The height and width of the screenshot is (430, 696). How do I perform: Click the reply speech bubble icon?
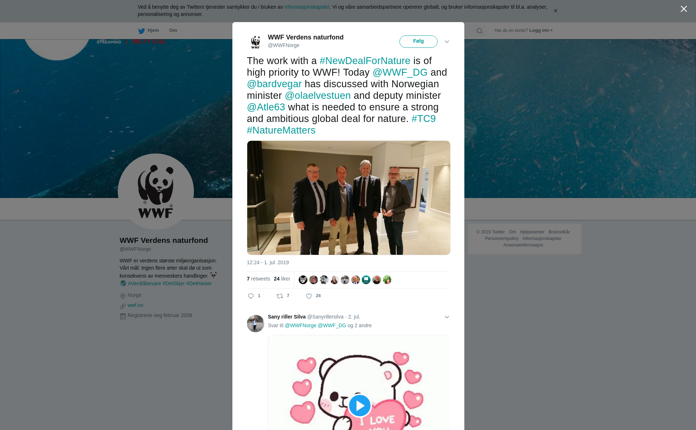[251, 296]
